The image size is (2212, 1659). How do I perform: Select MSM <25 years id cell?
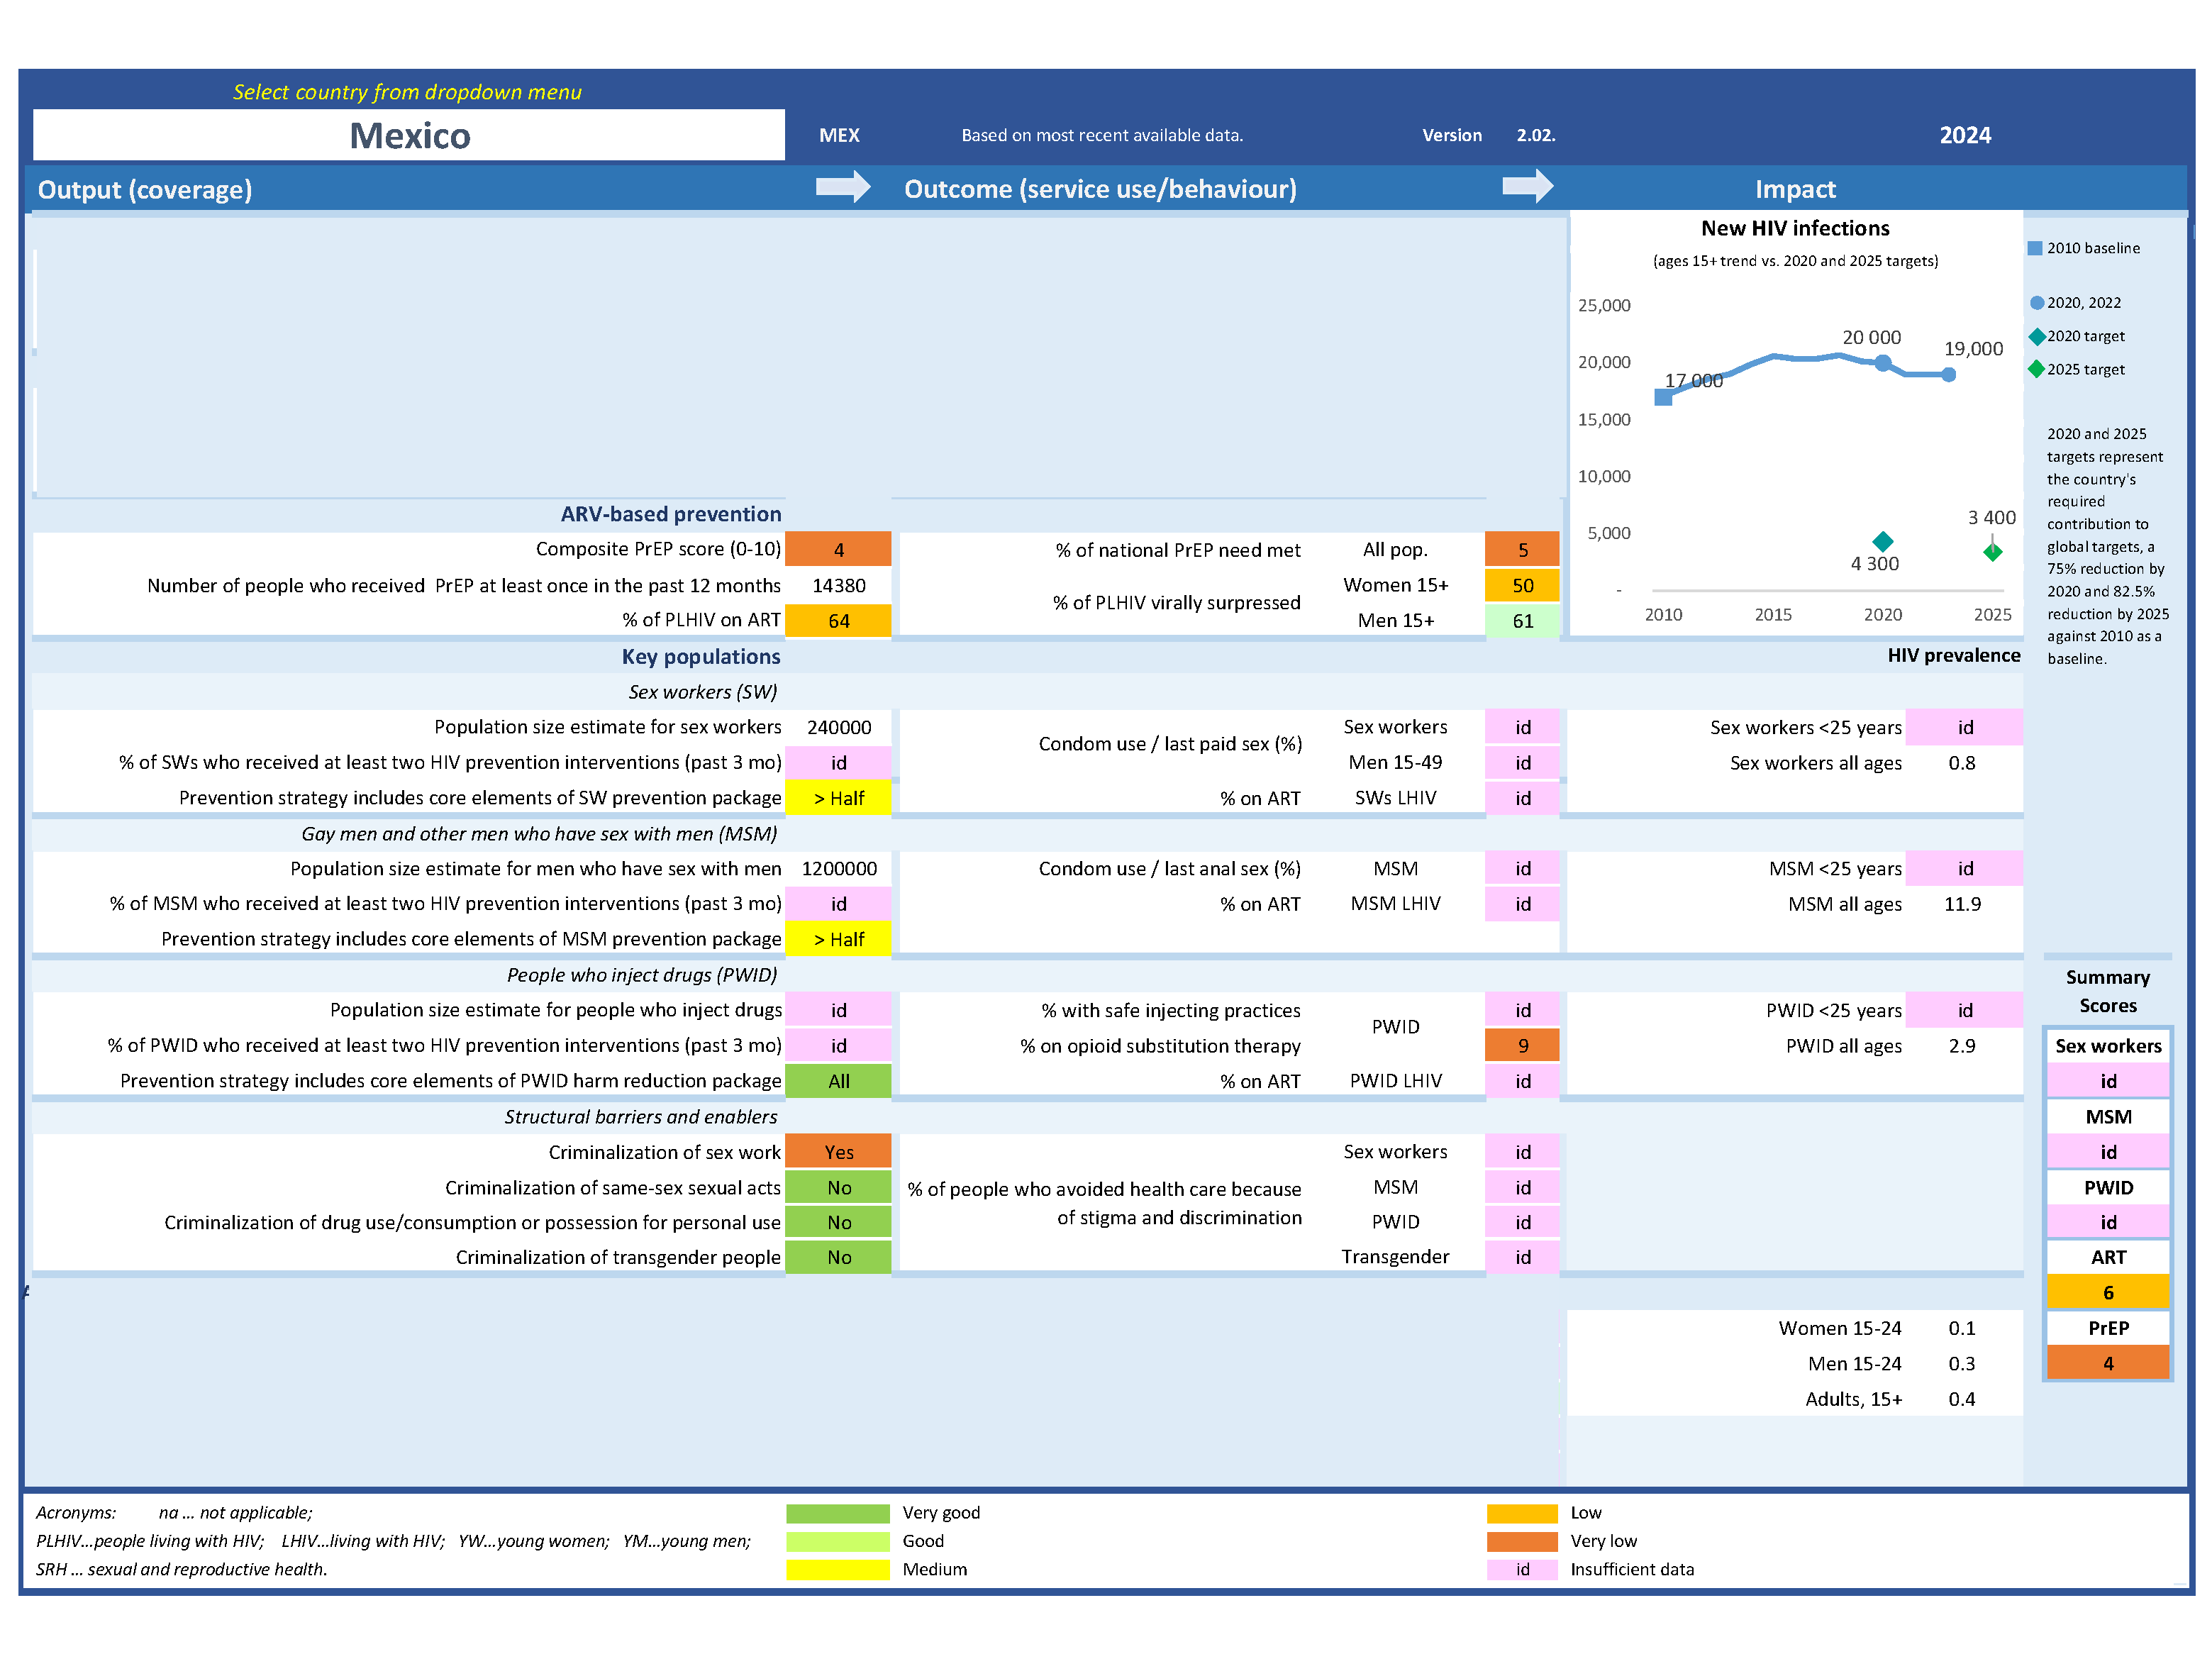(x=1963, y=868)
